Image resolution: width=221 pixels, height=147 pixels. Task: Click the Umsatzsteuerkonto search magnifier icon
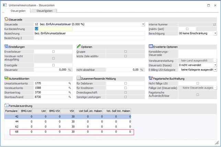point(69,84)
